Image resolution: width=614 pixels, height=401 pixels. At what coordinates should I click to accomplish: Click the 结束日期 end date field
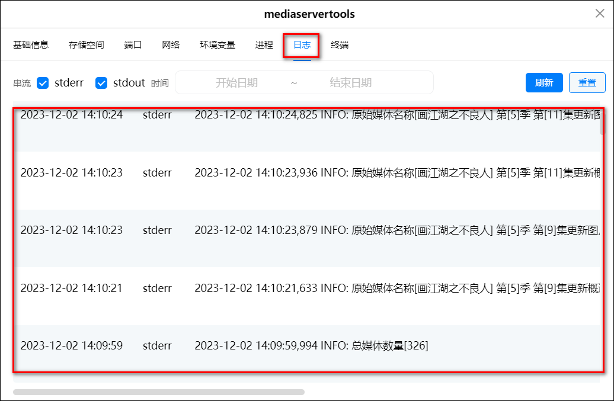(x=350, y=83)
